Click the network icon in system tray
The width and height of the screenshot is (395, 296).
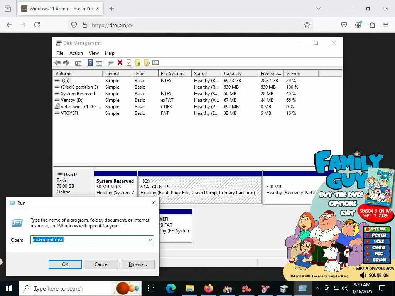pyautogui.click(x=336, y=288)
